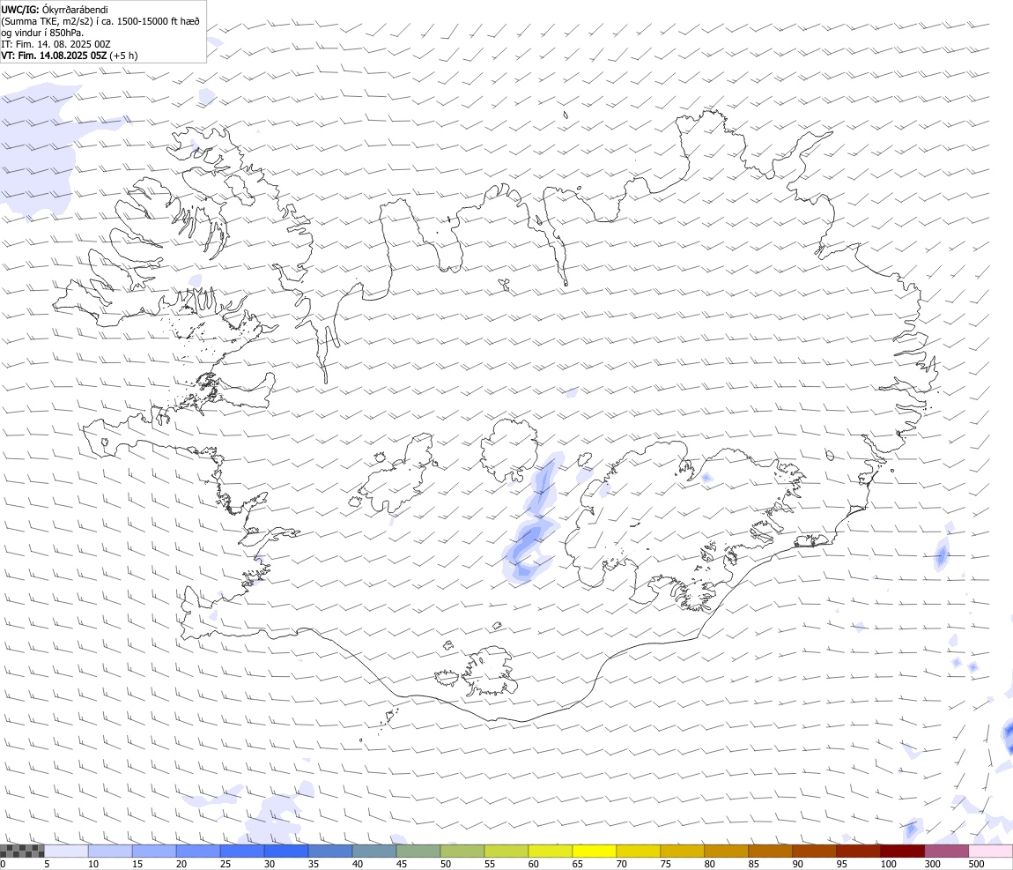
Task: Select the 20–25 blue legend swatch
Action: click(x=197, y=851)
